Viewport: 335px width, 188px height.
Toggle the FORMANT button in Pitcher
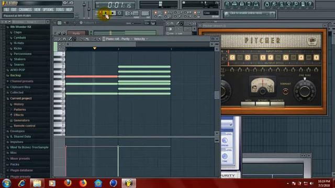[285, 91]
